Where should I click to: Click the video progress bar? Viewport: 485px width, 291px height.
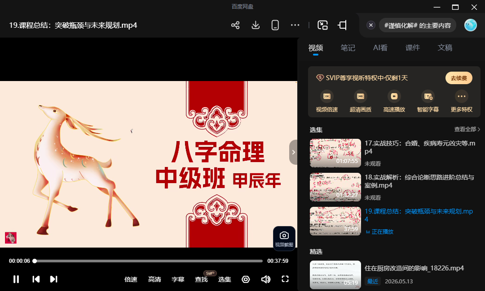[149, 261]
